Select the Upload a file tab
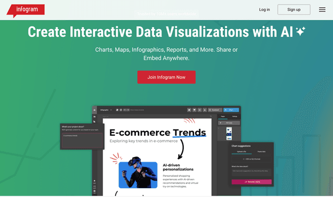 click(x=241, y=152)
